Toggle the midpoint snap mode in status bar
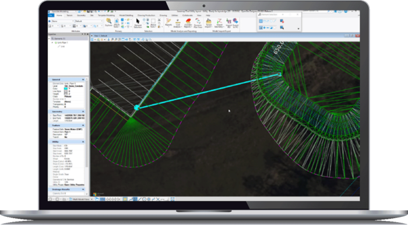The width and height of the screenshot is (408, 228). click(x=139, y=199)
